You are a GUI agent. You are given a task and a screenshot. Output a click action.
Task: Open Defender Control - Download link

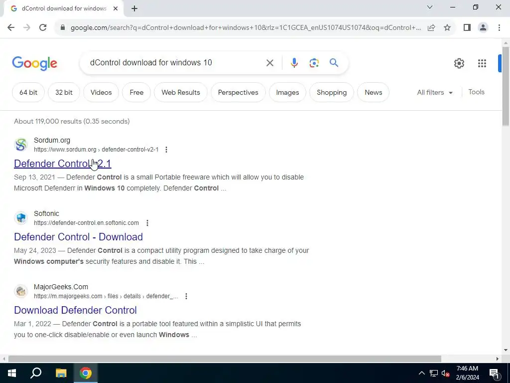[x=78, y=237]
